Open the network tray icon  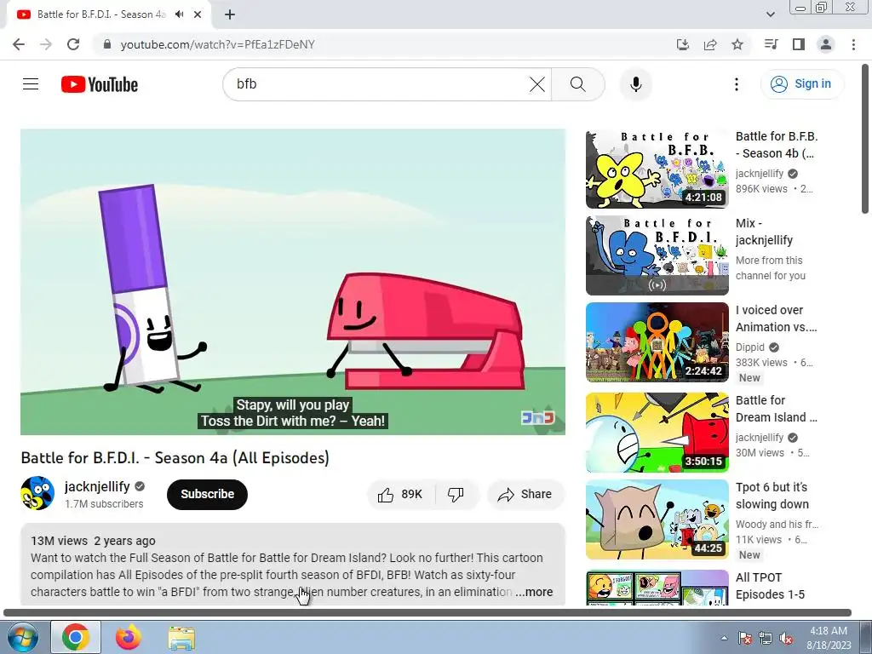(x=766, y=638)
